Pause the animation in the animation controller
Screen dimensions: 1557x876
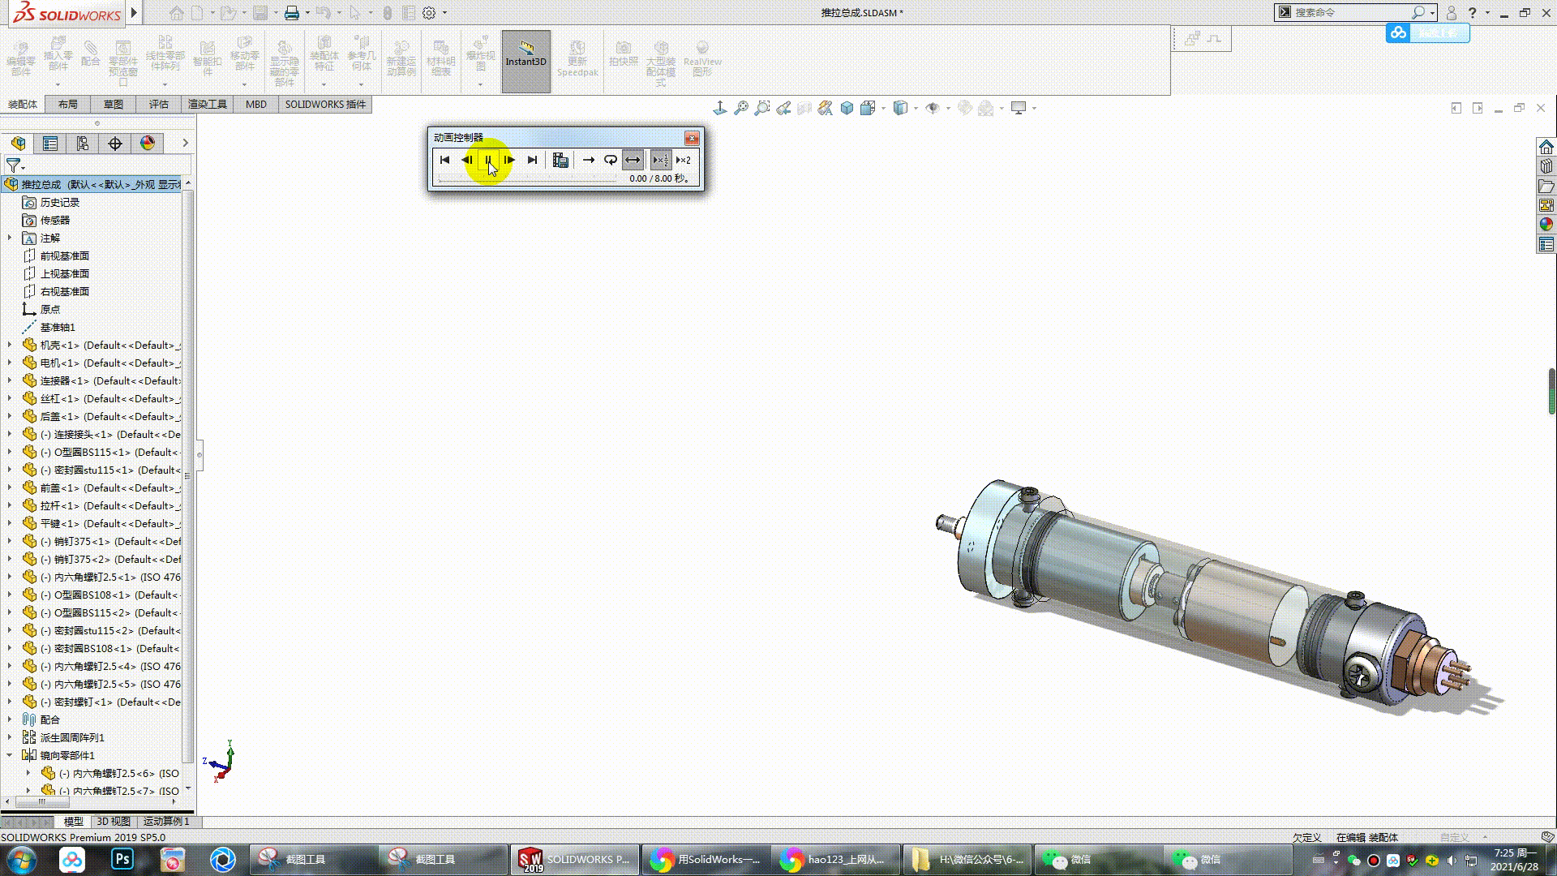pyautogui.click(x=488, y=160)
